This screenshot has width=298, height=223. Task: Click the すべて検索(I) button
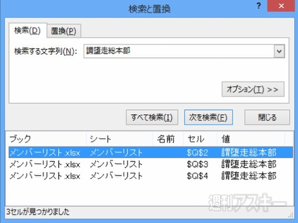pos(152,117)
